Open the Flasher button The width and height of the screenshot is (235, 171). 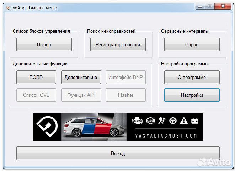click(125, 95)
